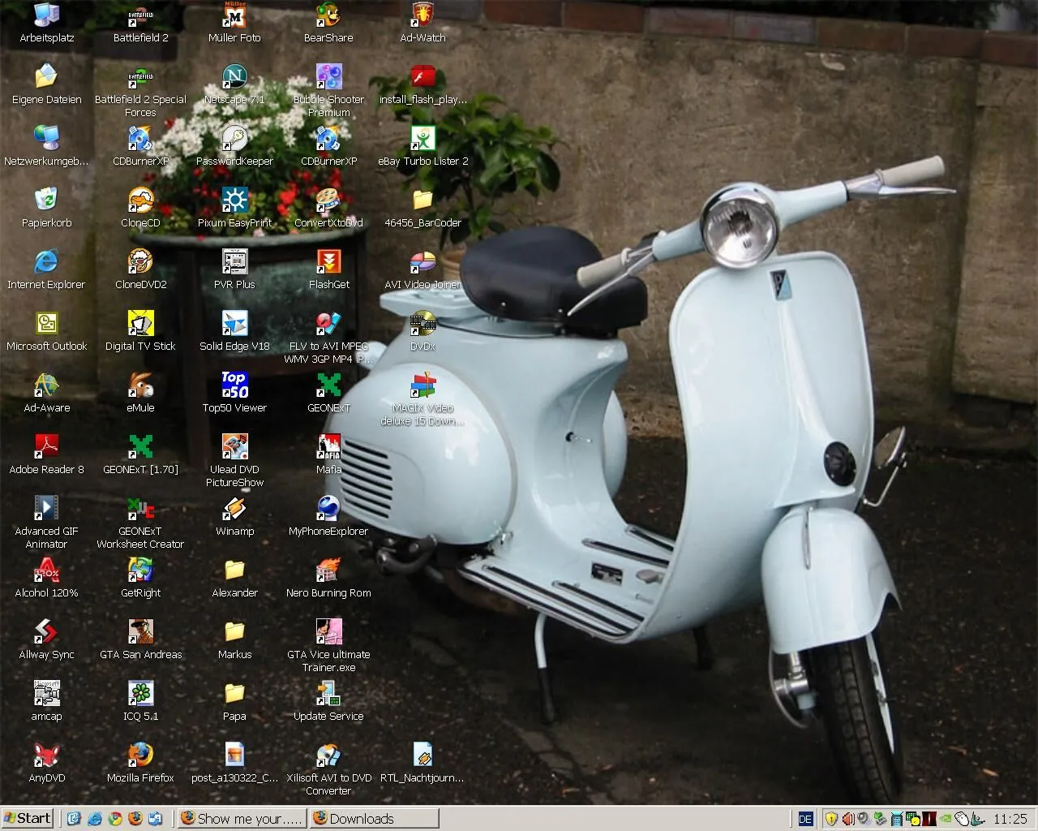Launch Chrome from the Quick Launch bar
This screenshot has width=1038, height=831.
click(115, 819)
